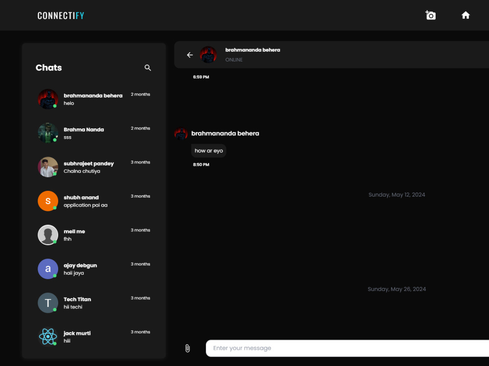This screenshot has height=366, width=489.
Task: Open chat with ajay debgun
Action: click(94, 268)
